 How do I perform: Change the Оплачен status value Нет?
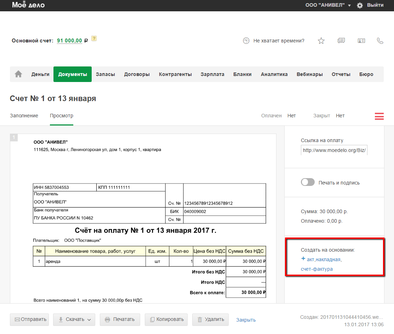tap(291, 116)
